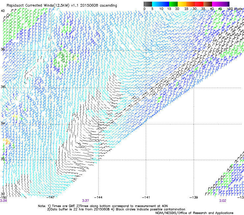Screen dimensions: 244x215
Task: Click the purple pass time 3:38
Action: pos(3,201)
